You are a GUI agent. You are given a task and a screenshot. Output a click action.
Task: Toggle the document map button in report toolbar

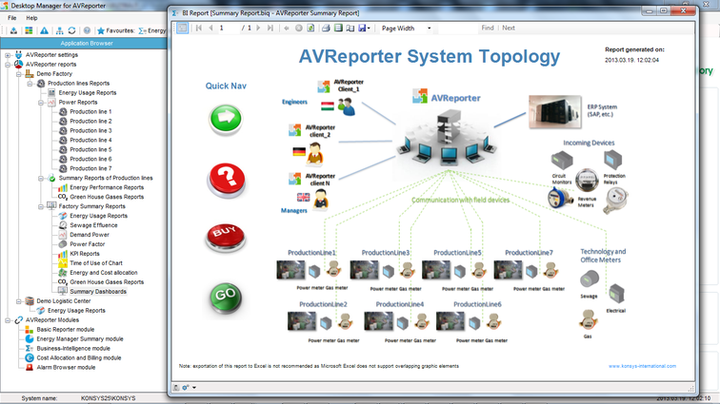point(182,28)
